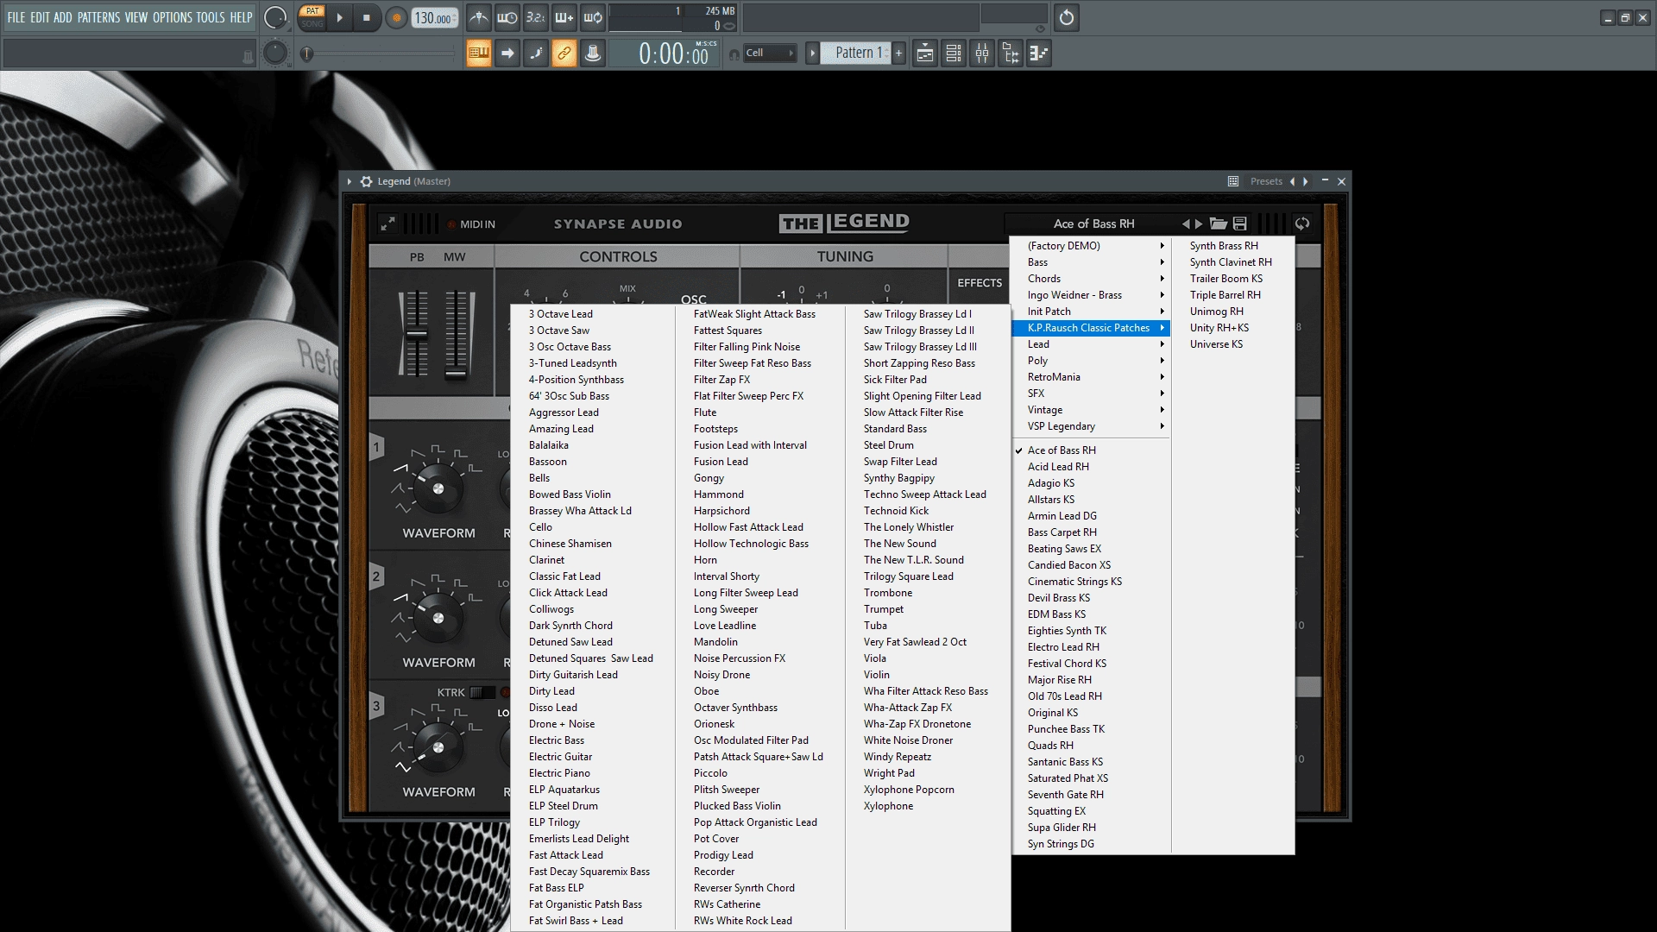Toggle the metronome icon

478,17
